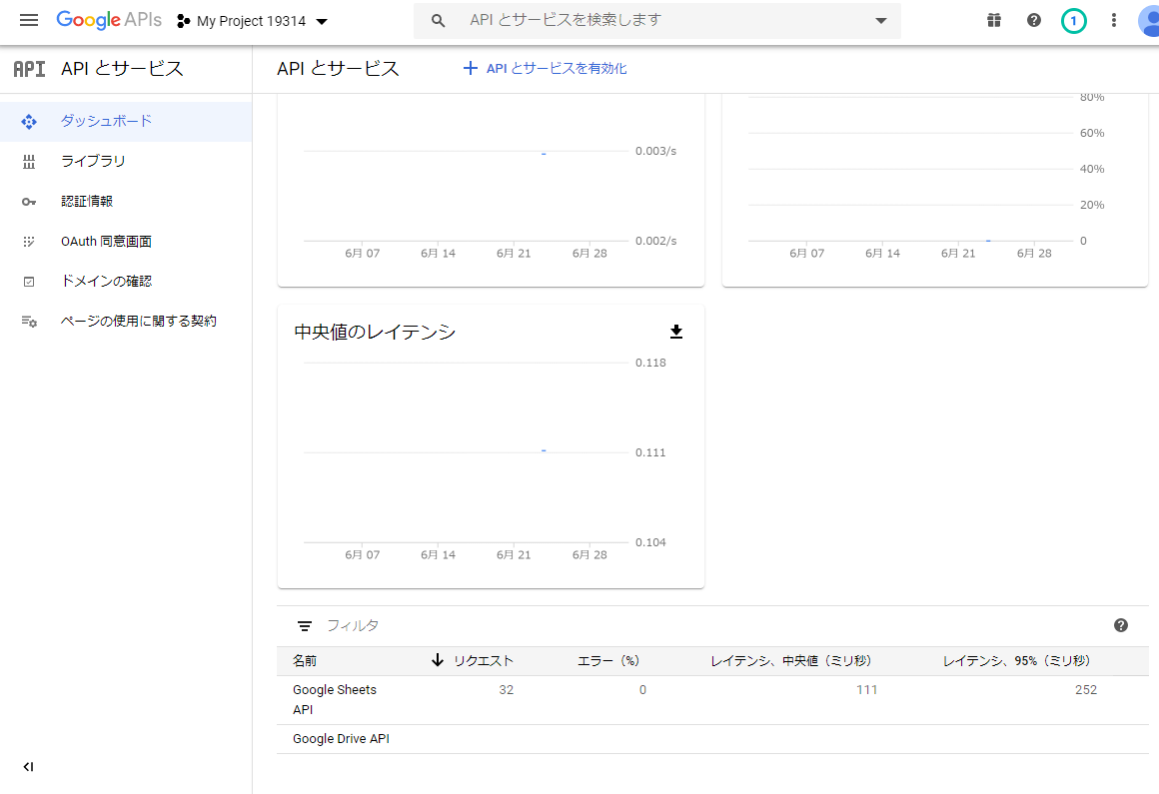Open the notifications badge showing 1
This screenshot has width=1159, height=794.
coord(1073,21)
